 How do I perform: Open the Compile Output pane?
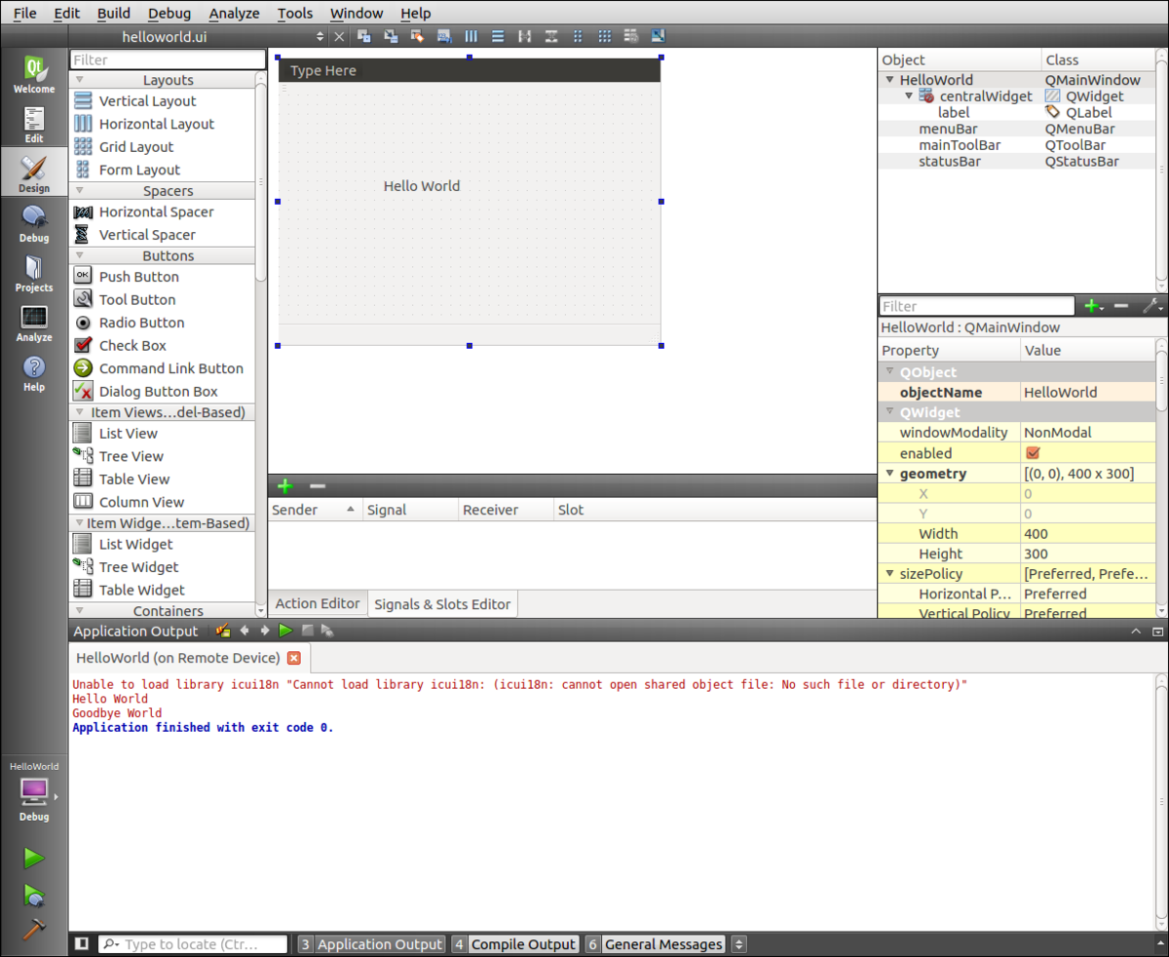(523, 943)
